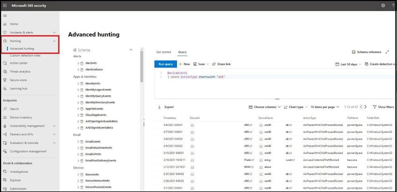The height and width of the screenshot is (192, 397).
Task: Open settings gear in top bar
Action: click(383, 5)
